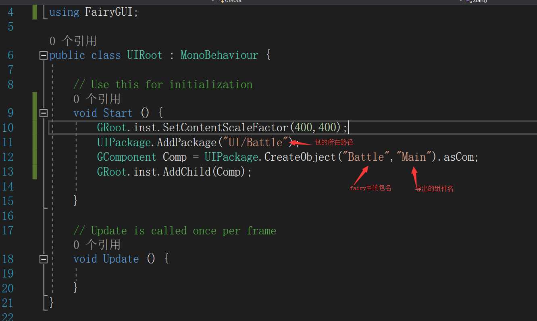This screenshot has width=537, height=321.
Task: Click GRoot on line 10
Action: coord(112,128)
